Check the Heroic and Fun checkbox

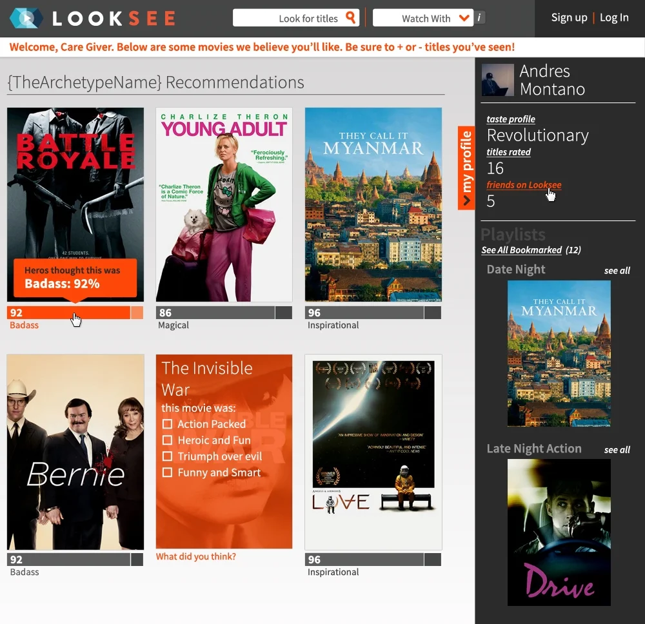click(x=167, y=440)
